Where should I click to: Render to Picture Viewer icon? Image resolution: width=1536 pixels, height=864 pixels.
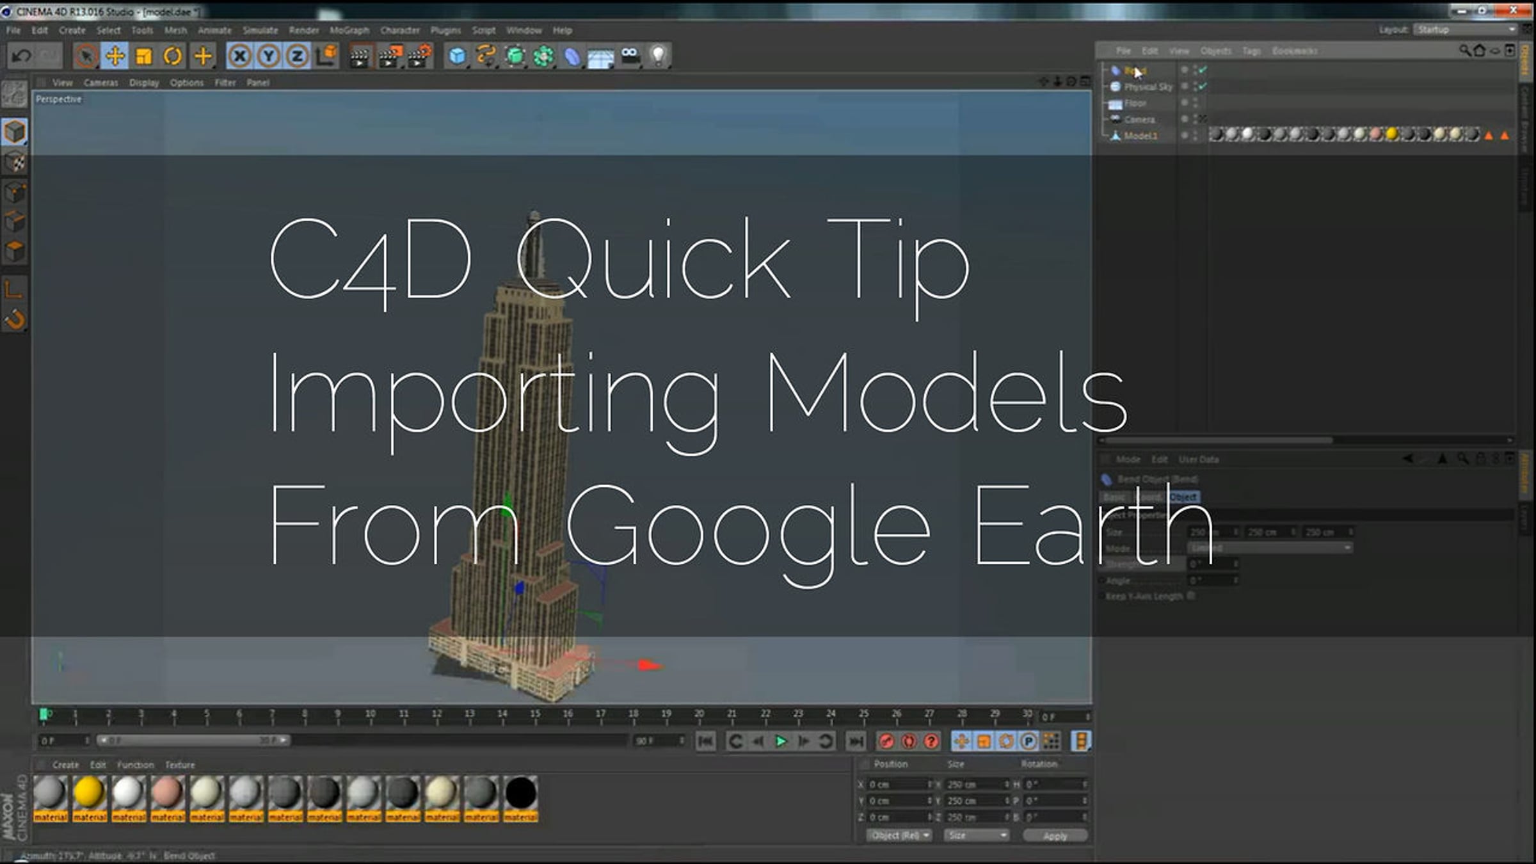(x=390, y=56)
